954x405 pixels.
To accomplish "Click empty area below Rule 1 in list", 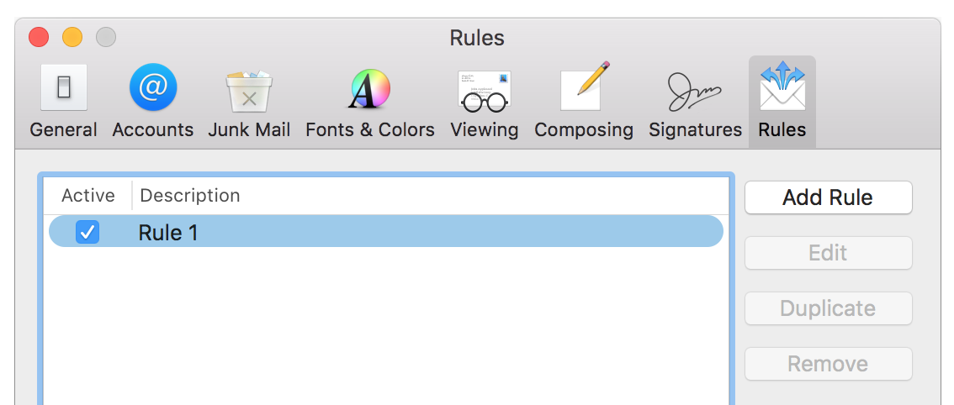I will 386,325.
